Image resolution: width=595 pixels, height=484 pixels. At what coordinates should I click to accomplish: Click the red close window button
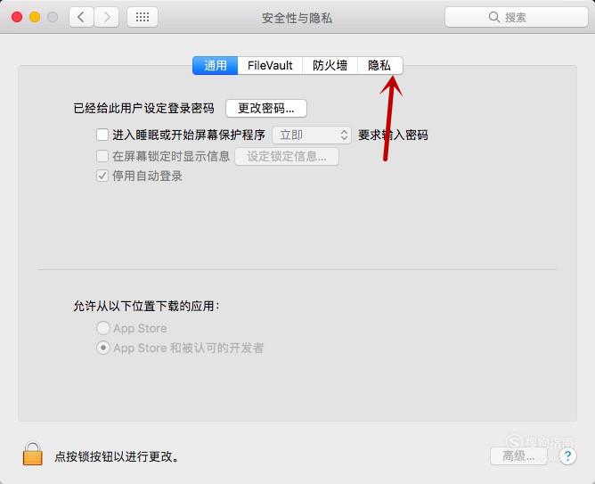point(17,17)
